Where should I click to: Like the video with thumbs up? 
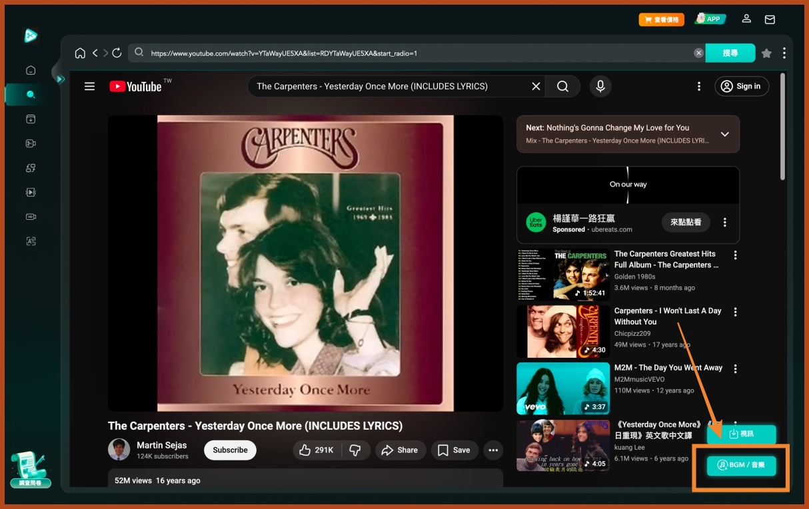pyautogui.click(x=316, y=450)
